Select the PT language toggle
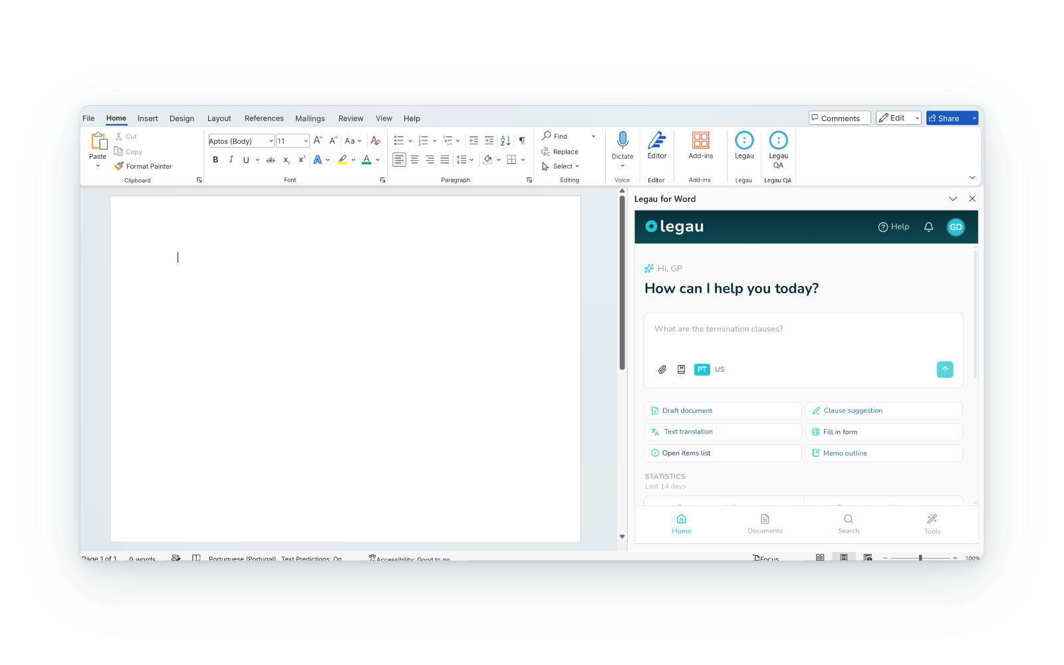Viewport: 1064px width, 665px height. (702, 370)
